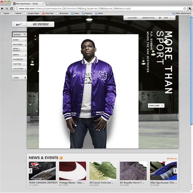Image resolution: width=193 pixels, height=193 pixels.
Task: Click the Cart link text
Action: coord(166,18)
